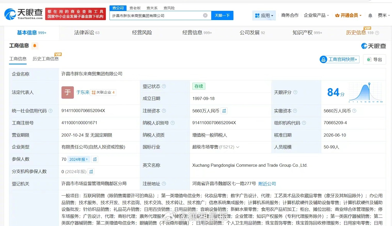Click help icon after paid-in capital value

354,111
